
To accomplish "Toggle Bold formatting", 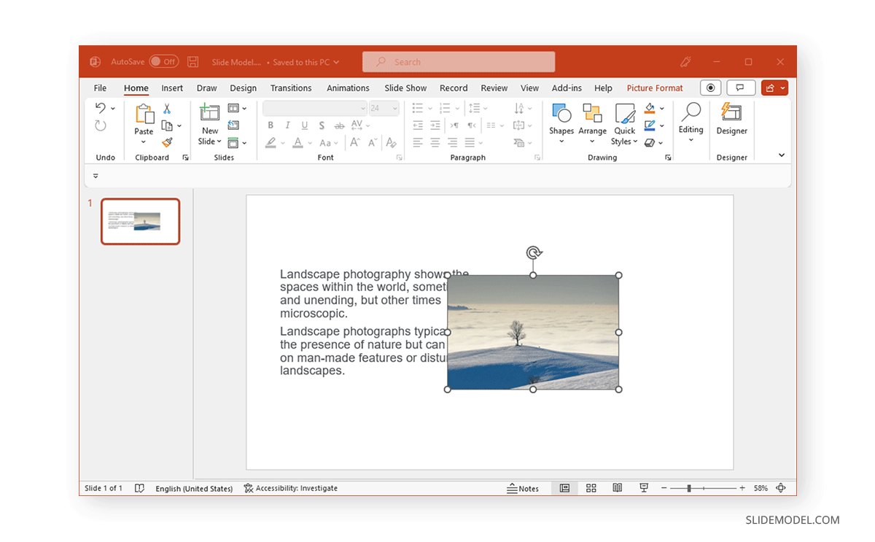I will (270, 125).
